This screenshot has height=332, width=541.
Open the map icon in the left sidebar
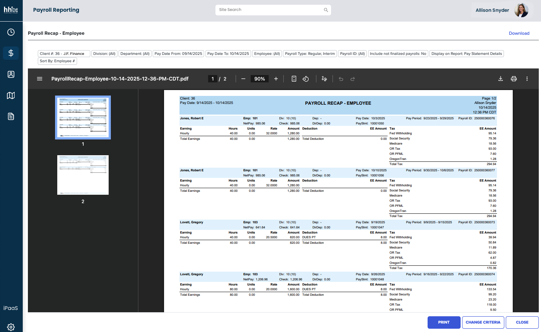point(11,95)
